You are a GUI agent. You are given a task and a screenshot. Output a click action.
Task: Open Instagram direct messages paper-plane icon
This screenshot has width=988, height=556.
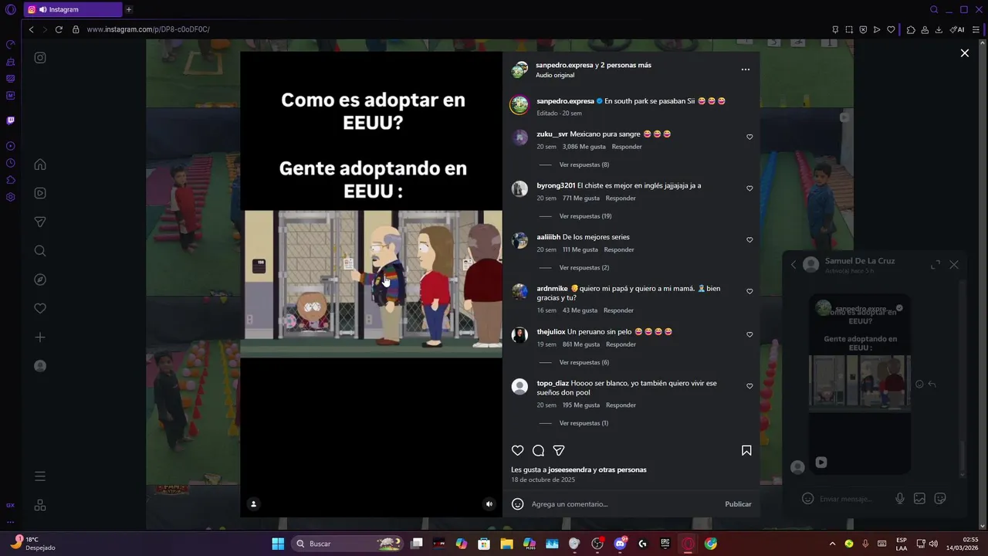tap(40, 222)
